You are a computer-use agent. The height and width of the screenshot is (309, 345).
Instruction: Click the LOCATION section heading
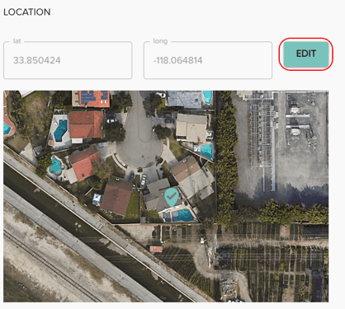[27, 12]
